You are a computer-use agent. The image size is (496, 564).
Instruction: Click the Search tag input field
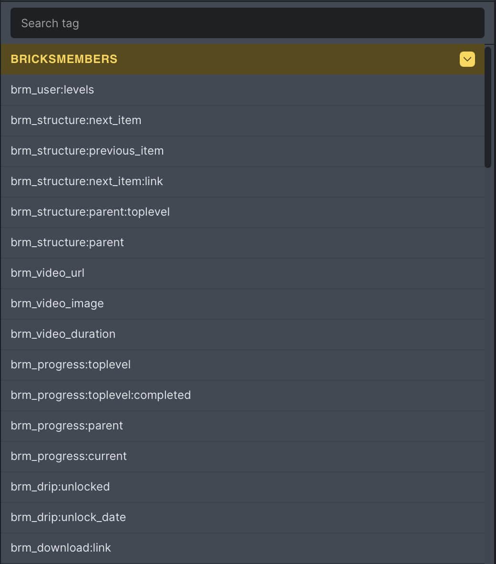pyautogui.click(x=247, y=23)
